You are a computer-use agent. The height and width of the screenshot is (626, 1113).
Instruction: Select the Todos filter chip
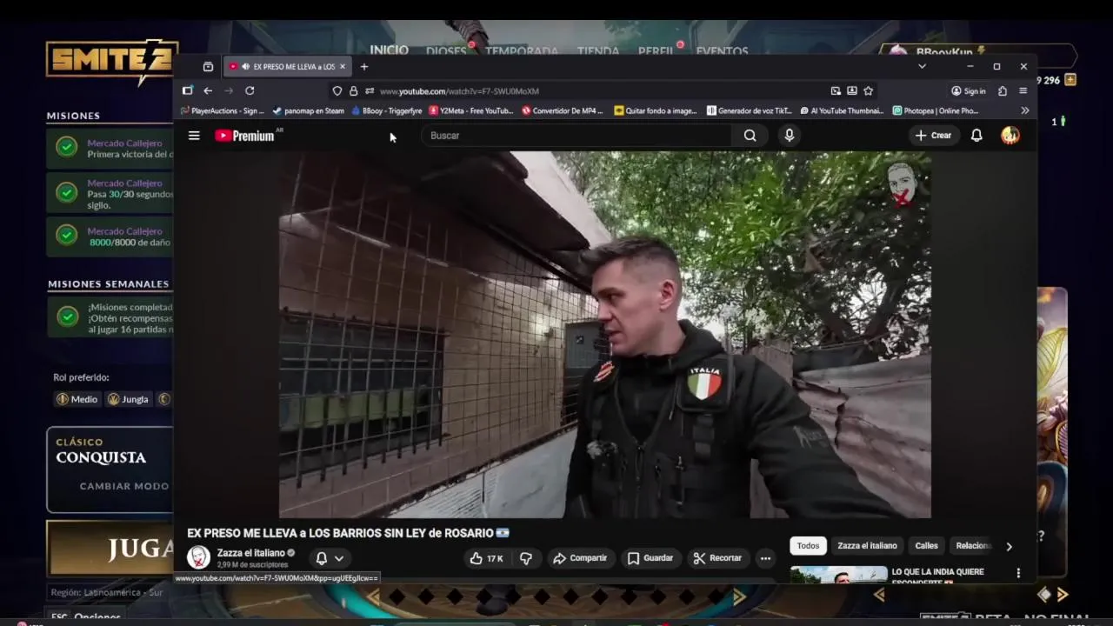point(808,546)
